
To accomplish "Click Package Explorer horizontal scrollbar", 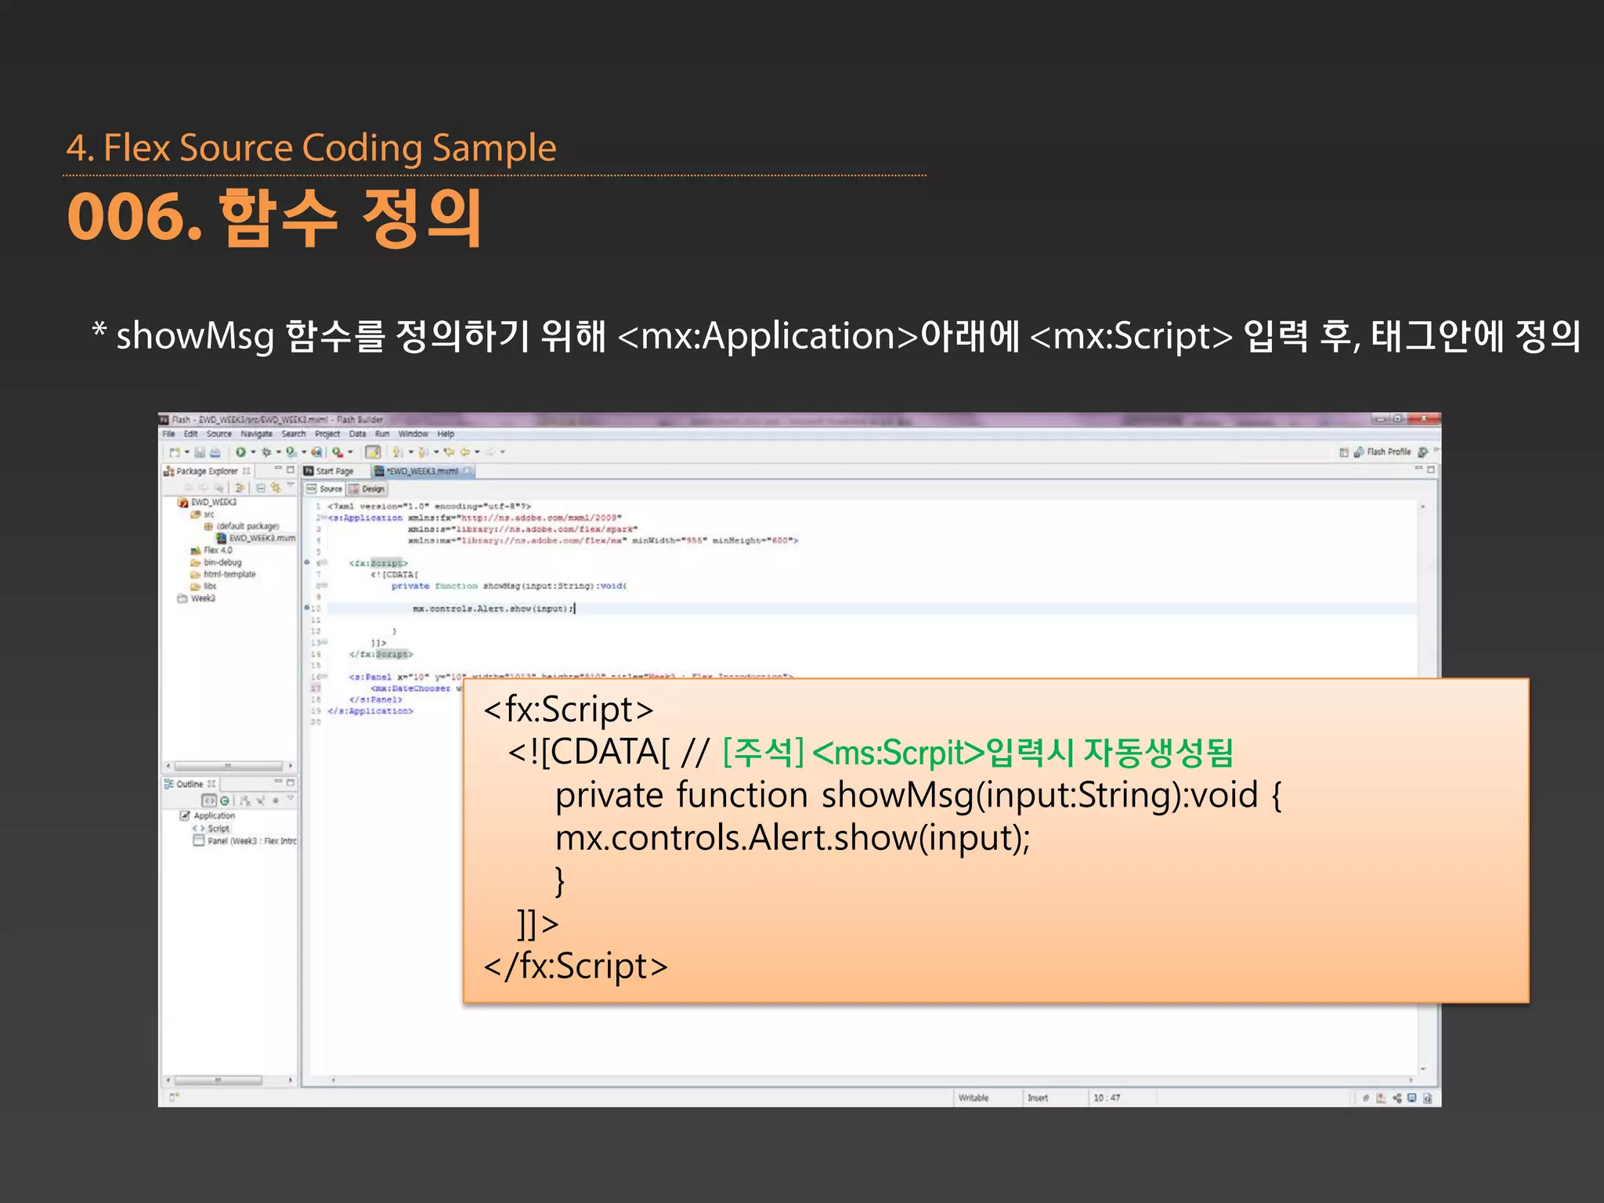I will [228, 765].
